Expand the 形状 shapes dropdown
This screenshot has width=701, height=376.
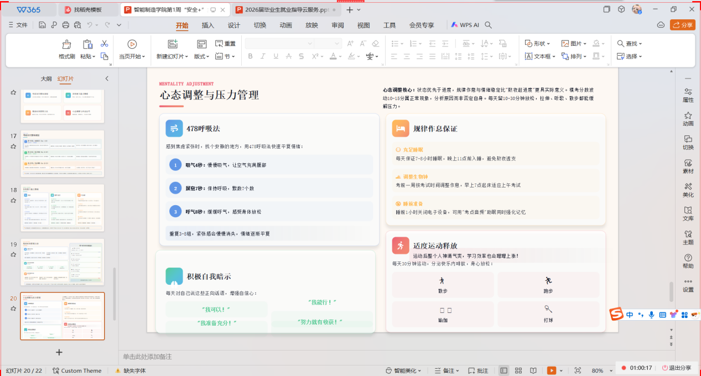click(537, 44)
